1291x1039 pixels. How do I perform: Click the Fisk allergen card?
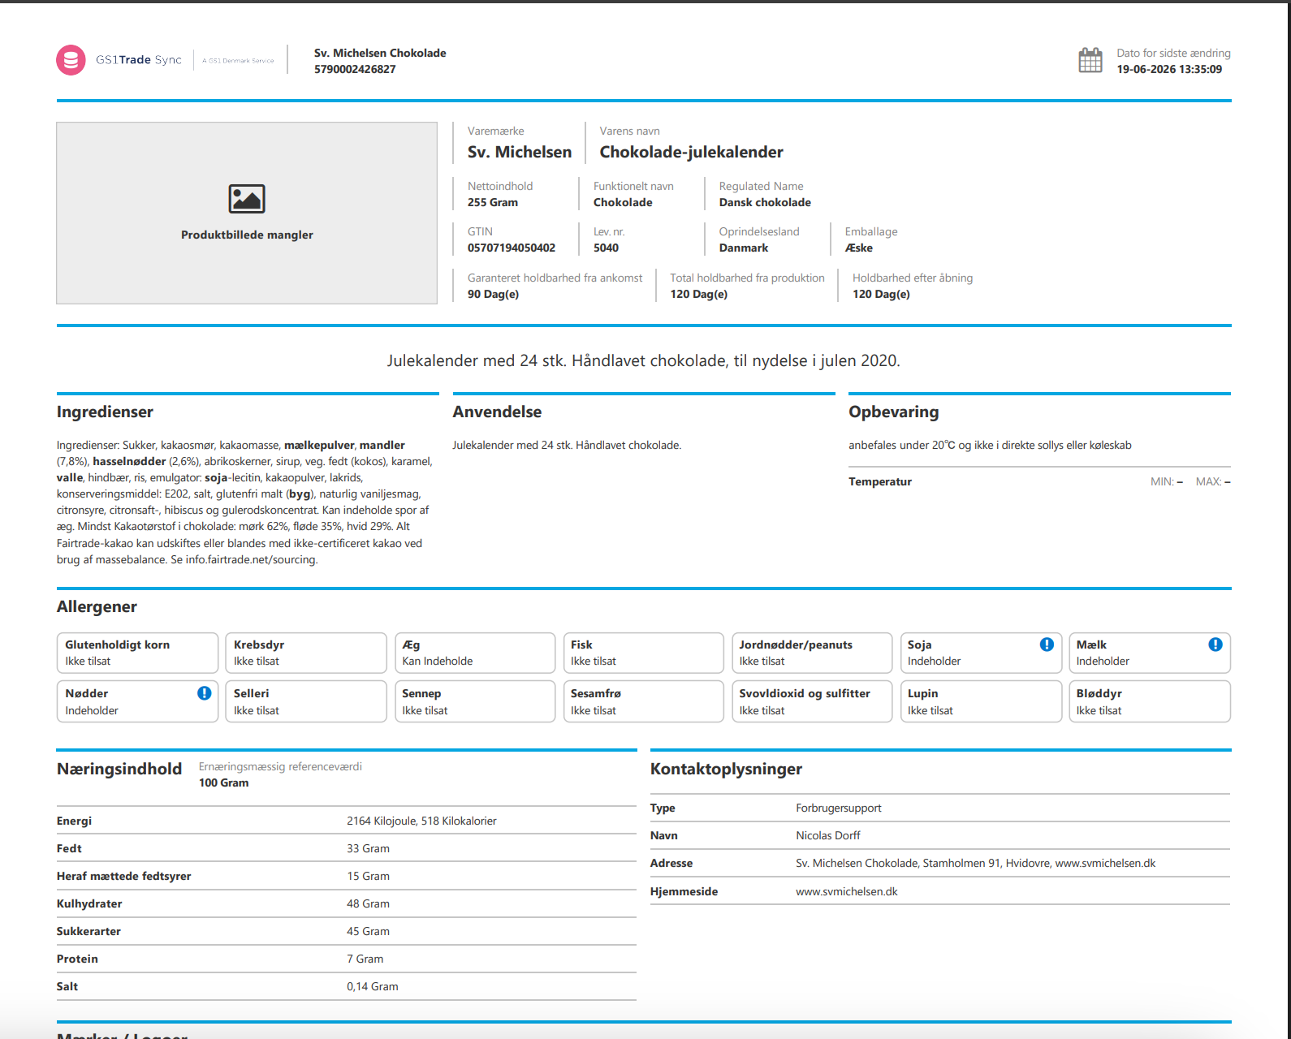[x=643, y=653]
